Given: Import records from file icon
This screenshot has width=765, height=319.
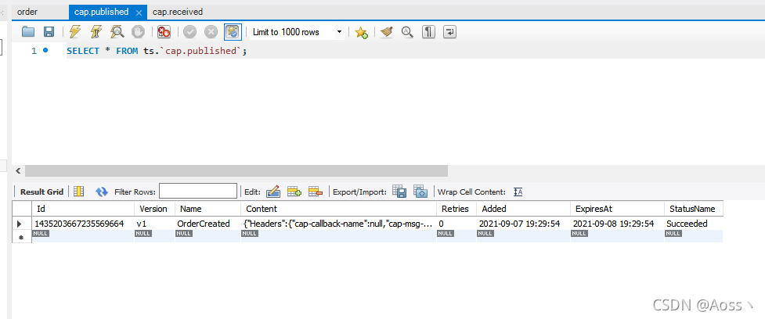Looking at the screenshot, I should [x=420, y=192].
